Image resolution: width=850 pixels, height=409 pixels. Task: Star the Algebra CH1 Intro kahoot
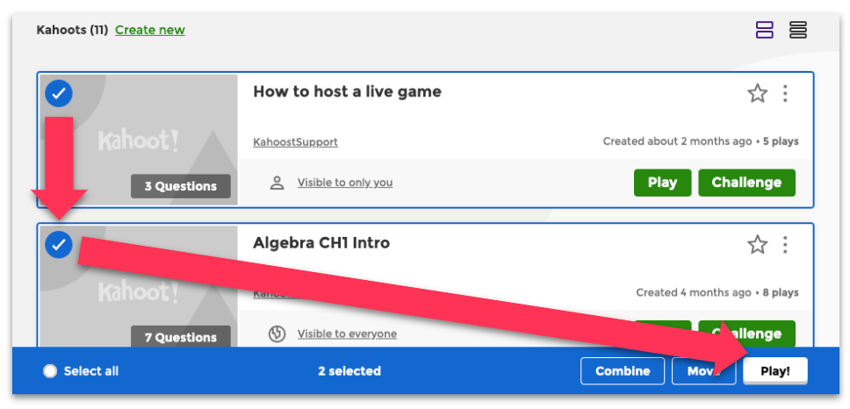(757, 245)
